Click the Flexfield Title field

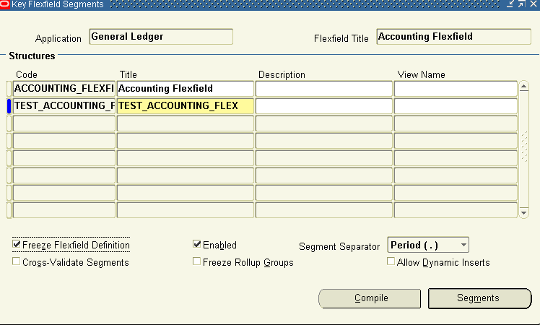tap(453, 37)
